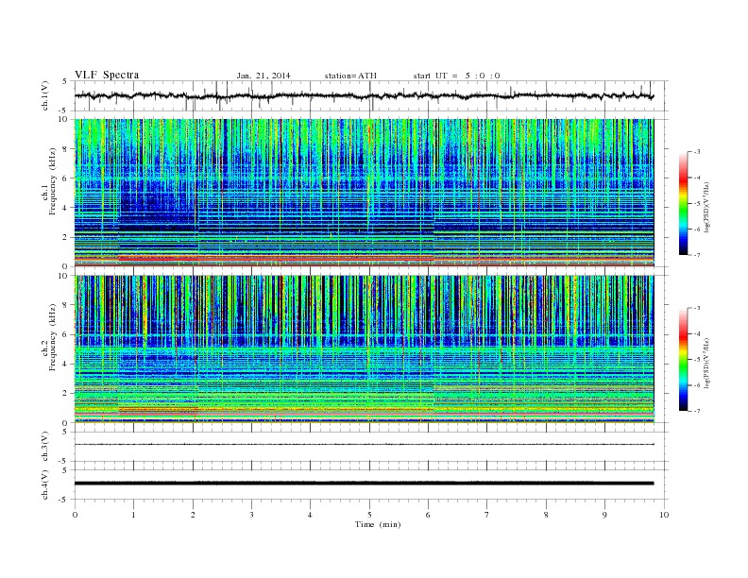Image resolution: width=748 pixels, height=578 pixels.
Task: Click the 'ch.4(V)' axis label
Action: click(45, 484)
